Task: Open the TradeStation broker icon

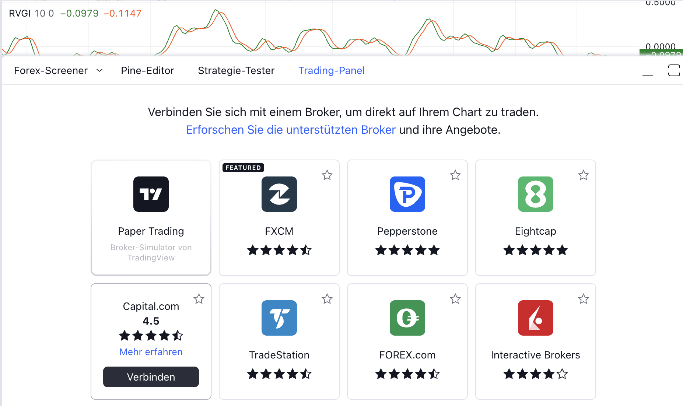Action: (x=279, y=318)
